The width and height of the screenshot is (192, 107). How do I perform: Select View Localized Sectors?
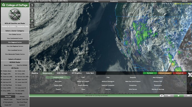coord(15,50)
